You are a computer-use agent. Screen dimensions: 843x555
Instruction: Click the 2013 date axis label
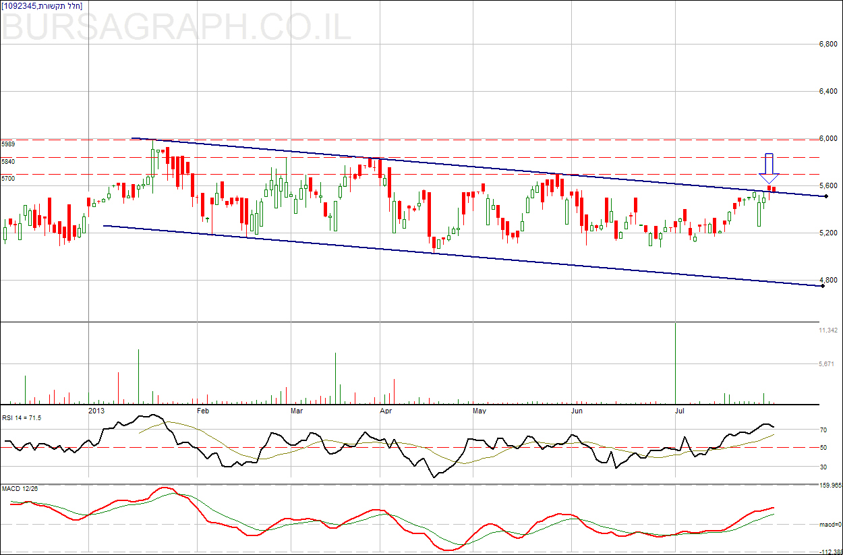coord(97,410)
